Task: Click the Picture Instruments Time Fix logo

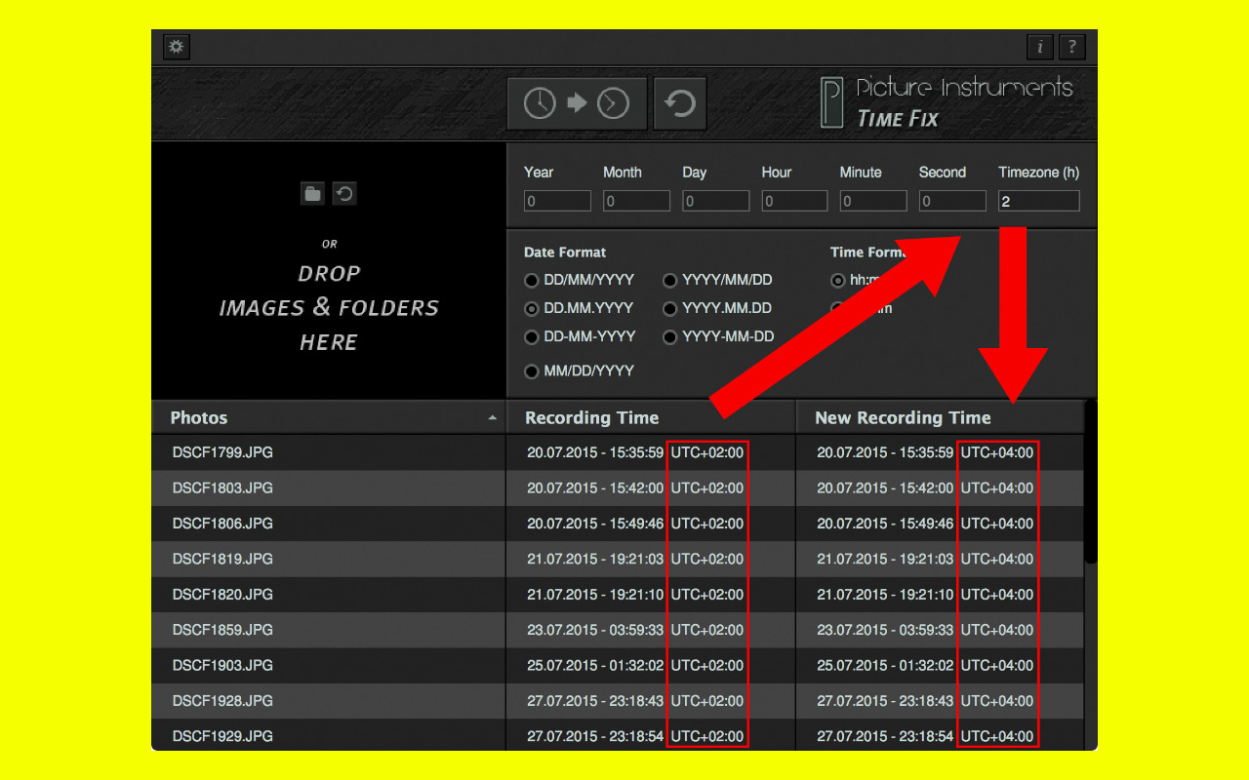Action: (947, 102)
